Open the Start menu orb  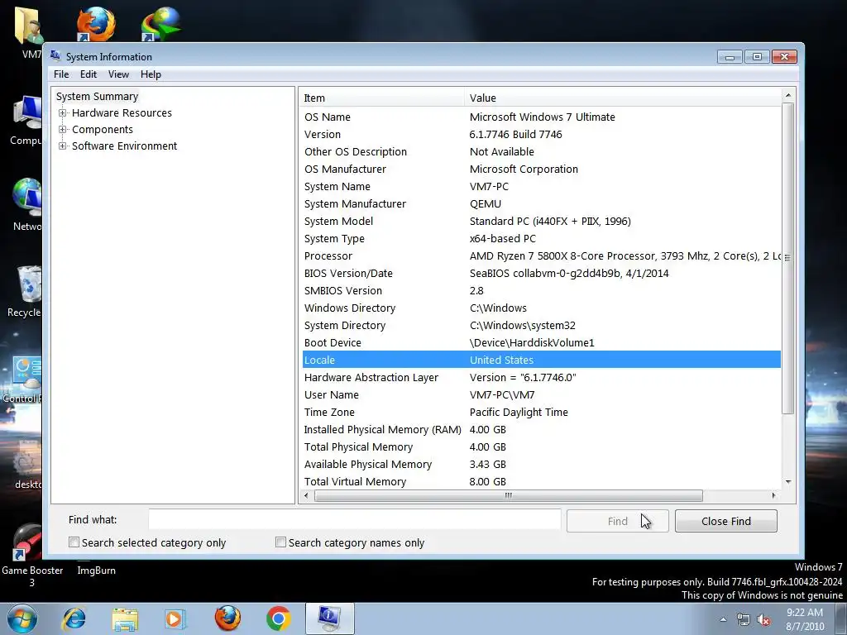pyautogui.click(x=22, y=618)
